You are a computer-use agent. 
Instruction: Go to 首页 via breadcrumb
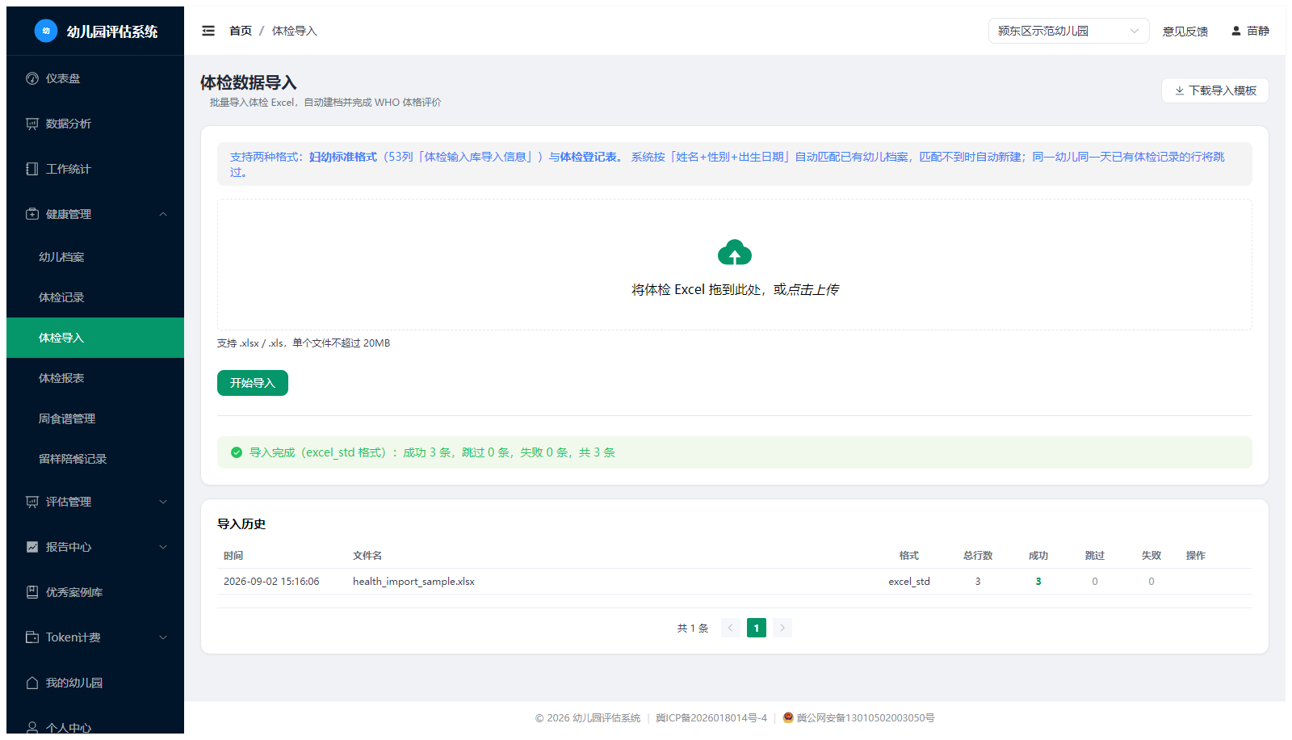[241, 31]
